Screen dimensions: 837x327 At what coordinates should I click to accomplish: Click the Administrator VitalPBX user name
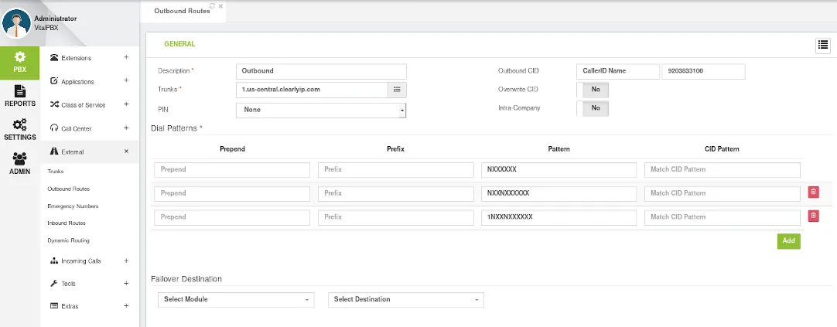click(55, 22)
